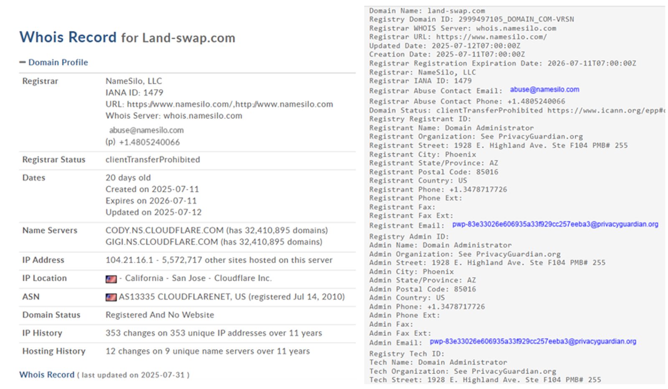This screenshot has width=668, height=389.
Task: Click 'Registrant Phone: +1.3478717726'
Action: 438,189
